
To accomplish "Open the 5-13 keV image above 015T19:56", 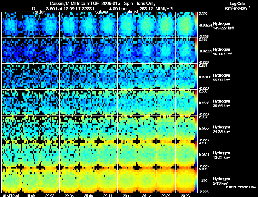I will click(x=11, y=180).
